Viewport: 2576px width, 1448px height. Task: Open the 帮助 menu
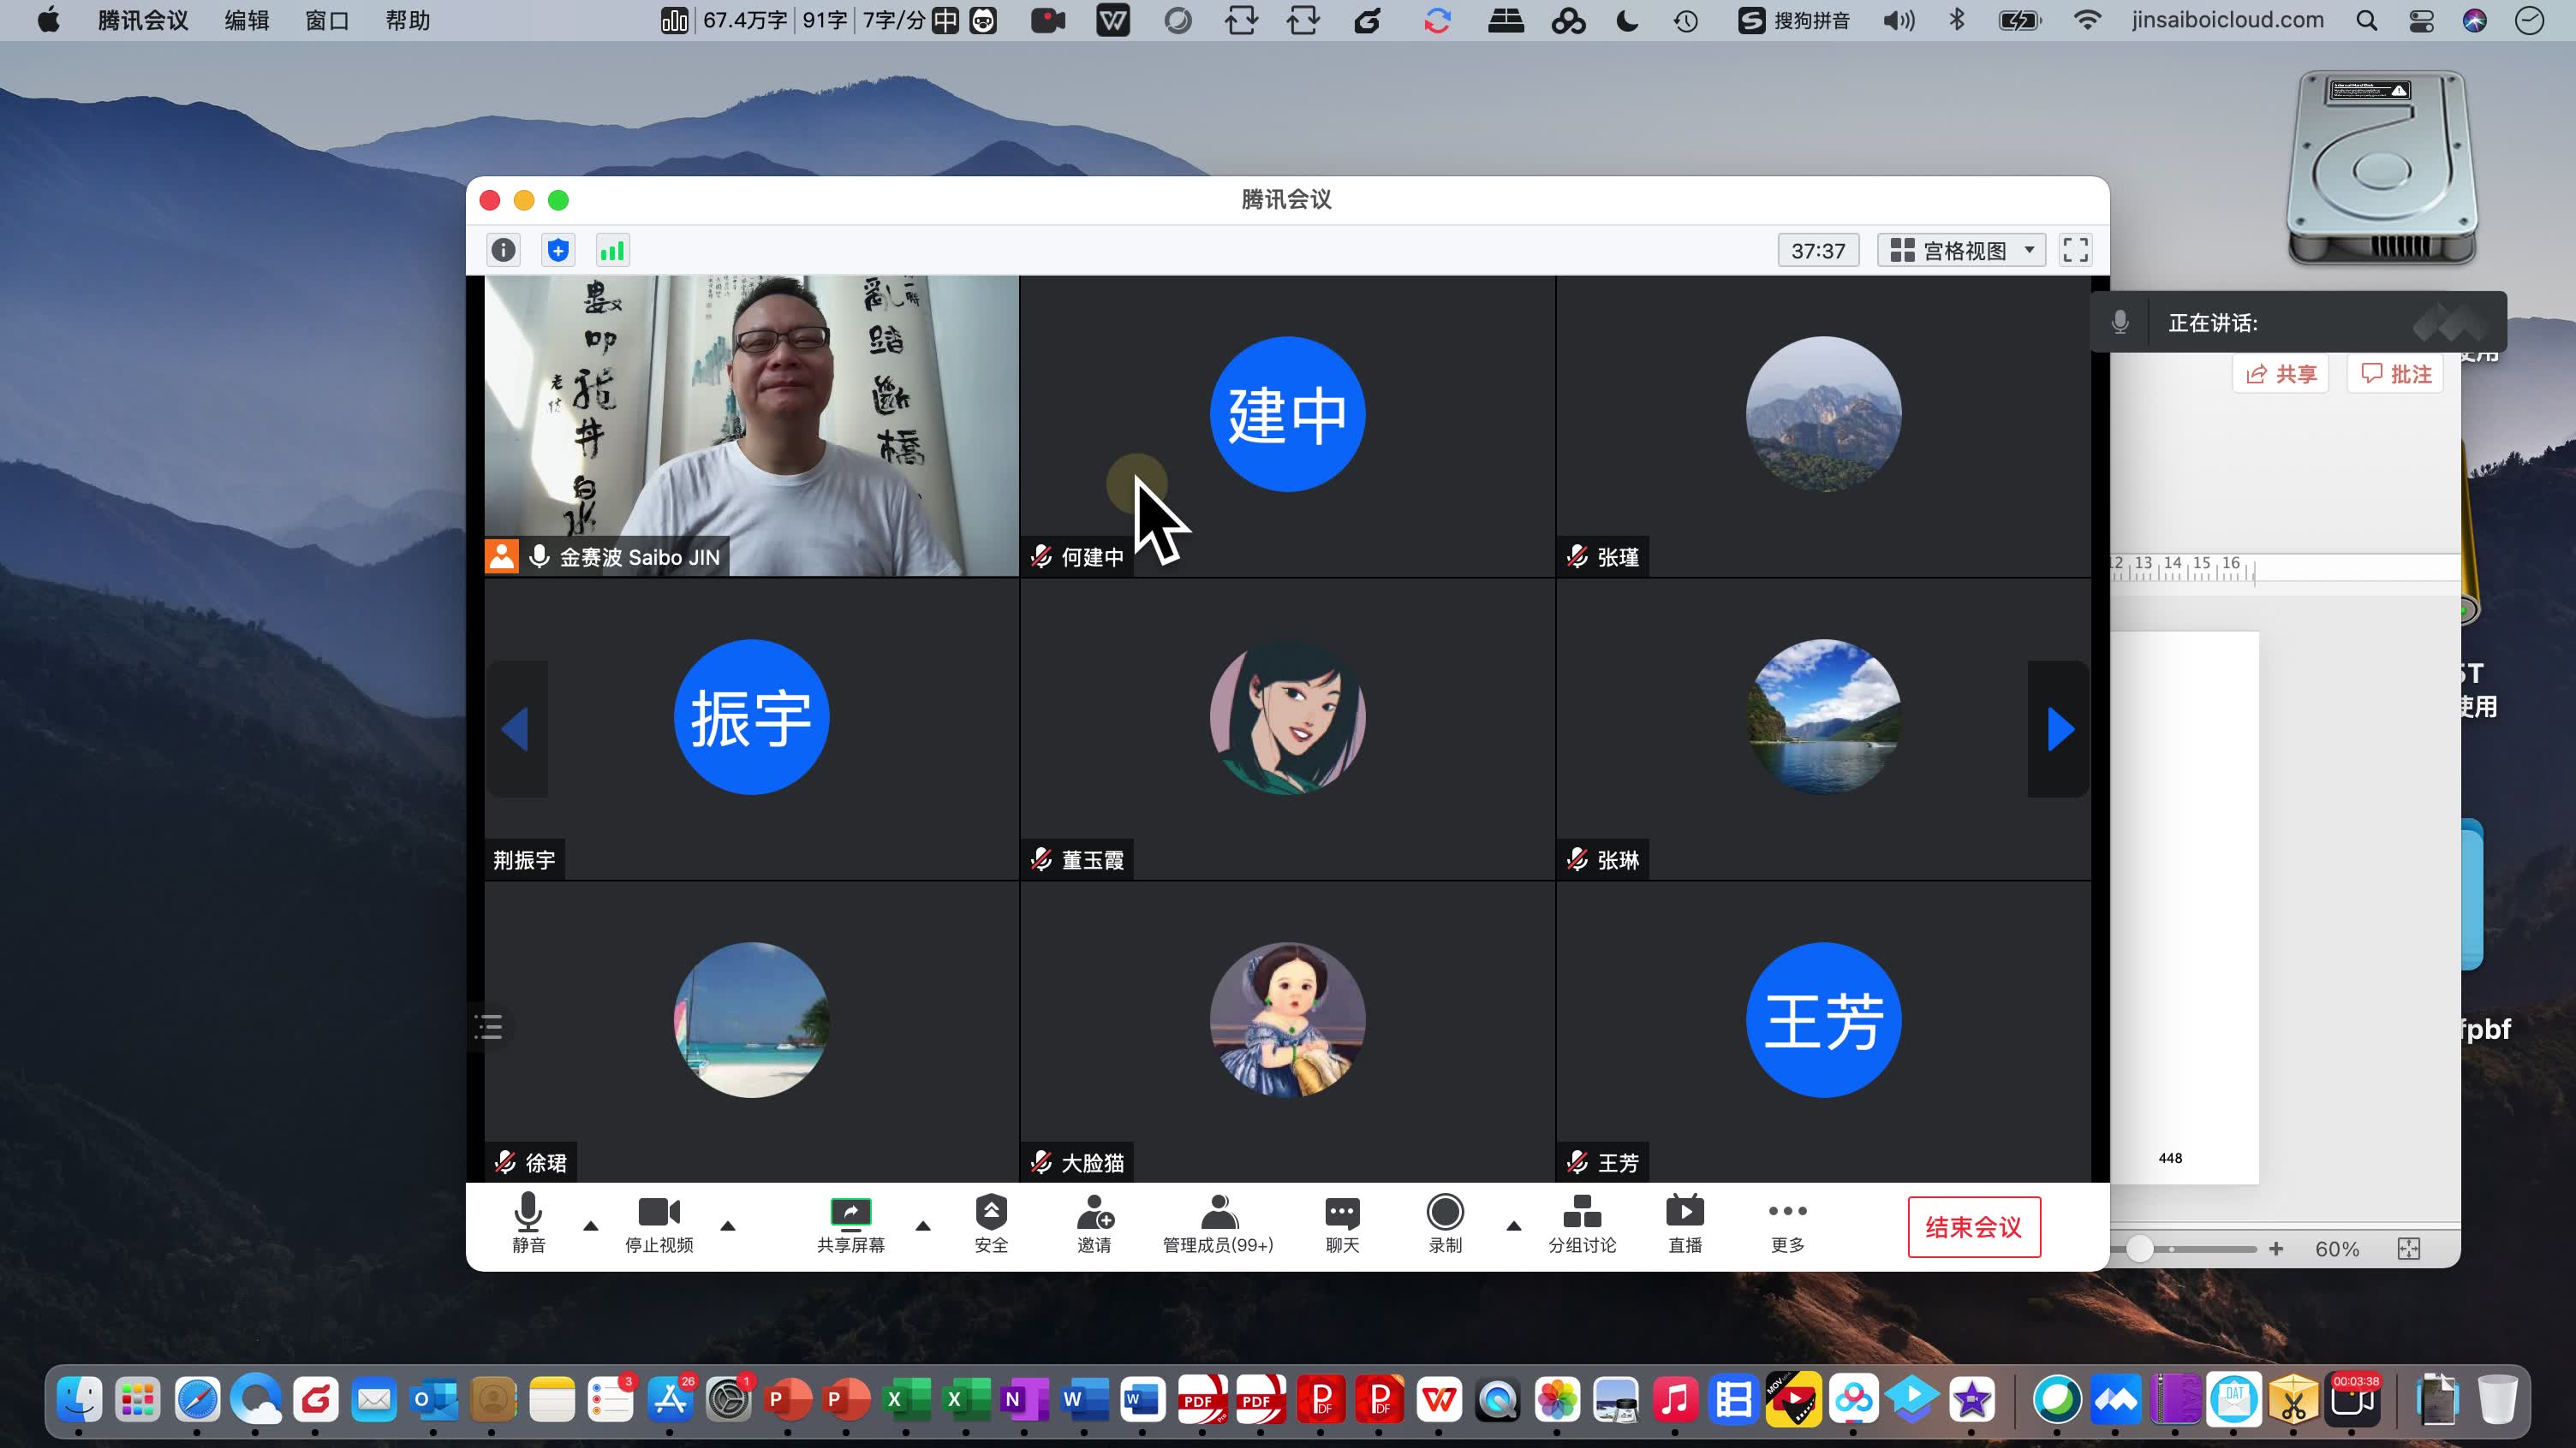pyautogui.click(x=408, y=20)
